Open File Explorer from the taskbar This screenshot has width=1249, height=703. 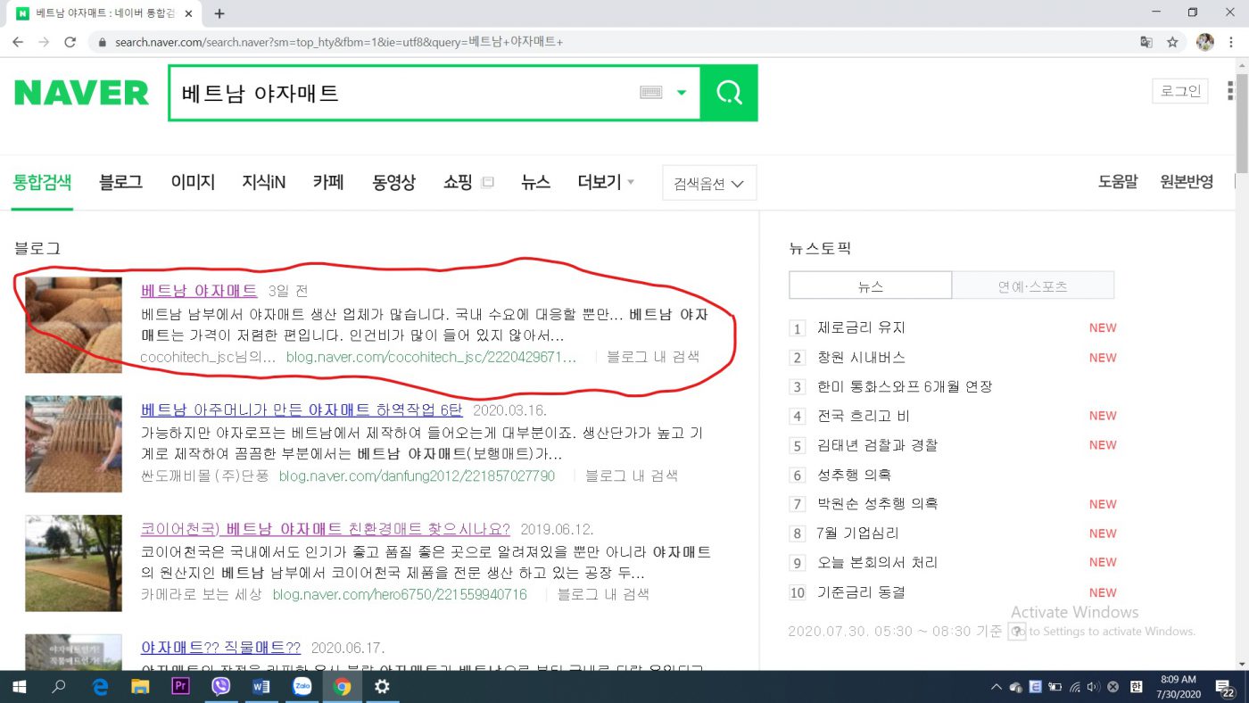click(x=140, y=687)
